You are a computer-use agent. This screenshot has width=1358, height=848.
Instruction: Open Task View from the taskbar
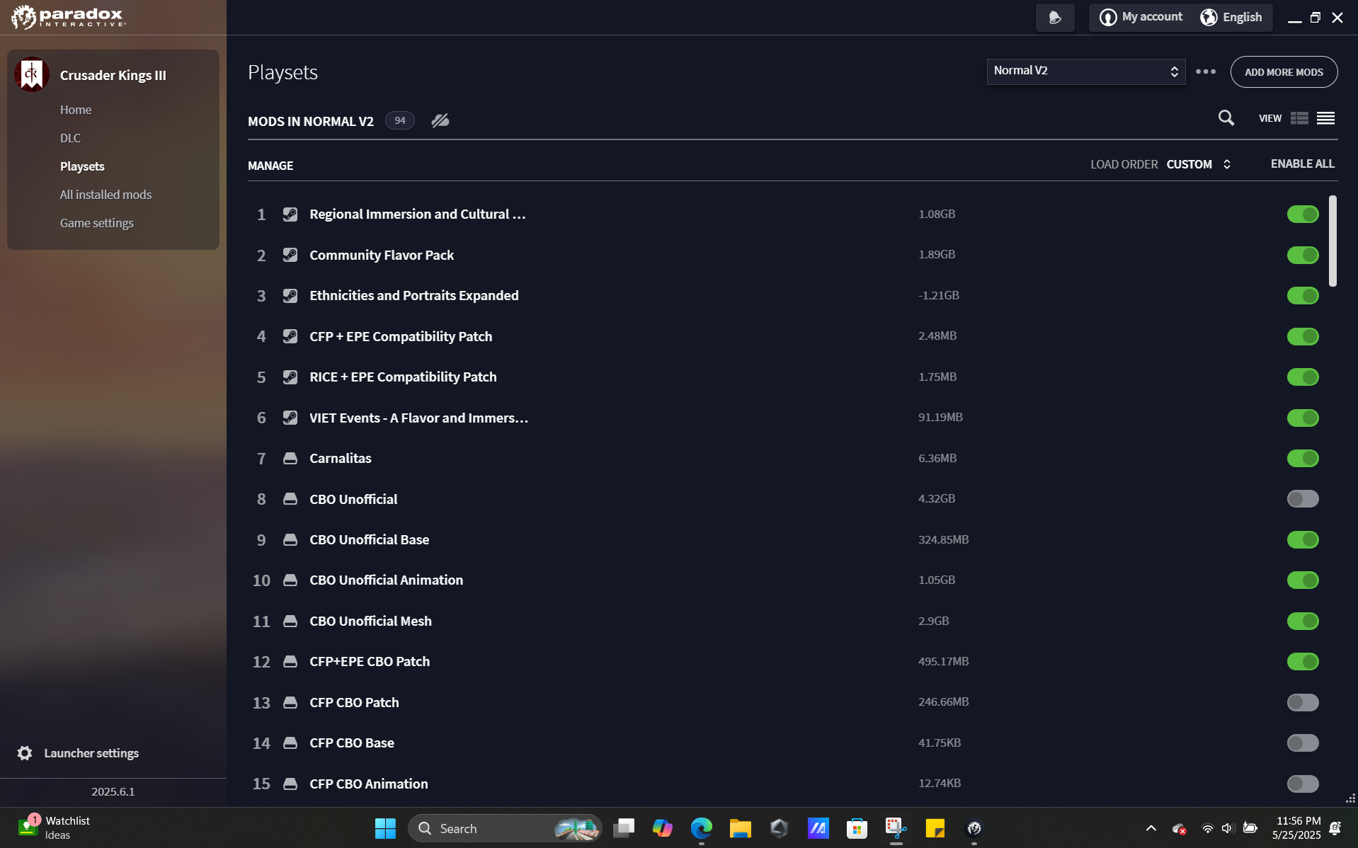click(x=624, y=828)
